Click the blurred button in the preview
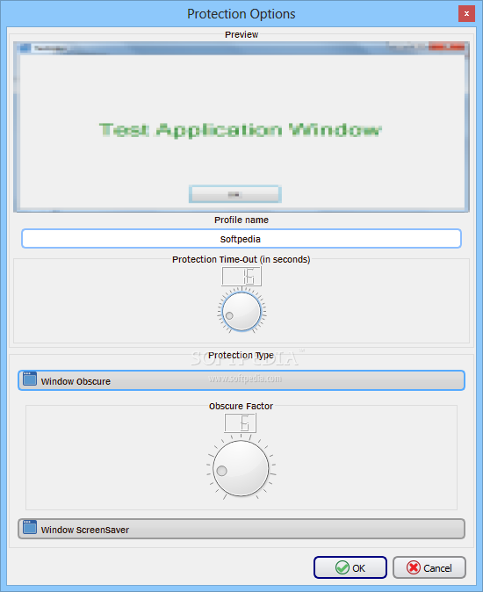This screenshot has width=483, height=592. coord(235,194)
